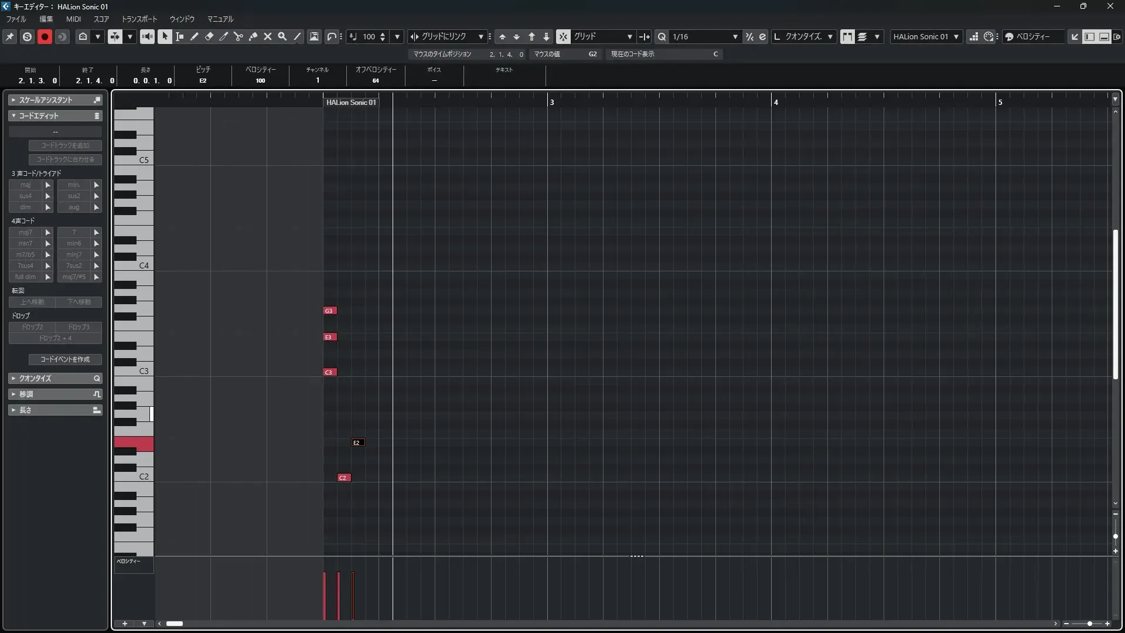Click the コードイベントを作成 button
This screenshot has height=633, width=1125.
click(x=65, y=359)
